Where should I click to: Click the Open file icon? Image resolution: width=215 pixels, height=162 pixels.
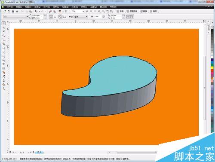coord(9,11)
